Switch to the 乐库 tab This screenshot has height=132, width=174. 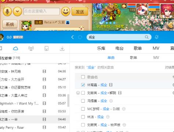[101, 48]
